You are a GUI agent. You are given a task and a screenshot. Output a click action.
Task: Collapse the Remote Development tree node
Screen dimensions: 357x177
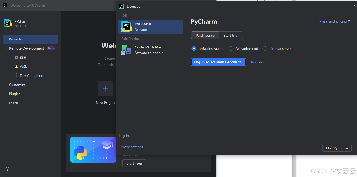pyautogui.click(x=6, y=48)
